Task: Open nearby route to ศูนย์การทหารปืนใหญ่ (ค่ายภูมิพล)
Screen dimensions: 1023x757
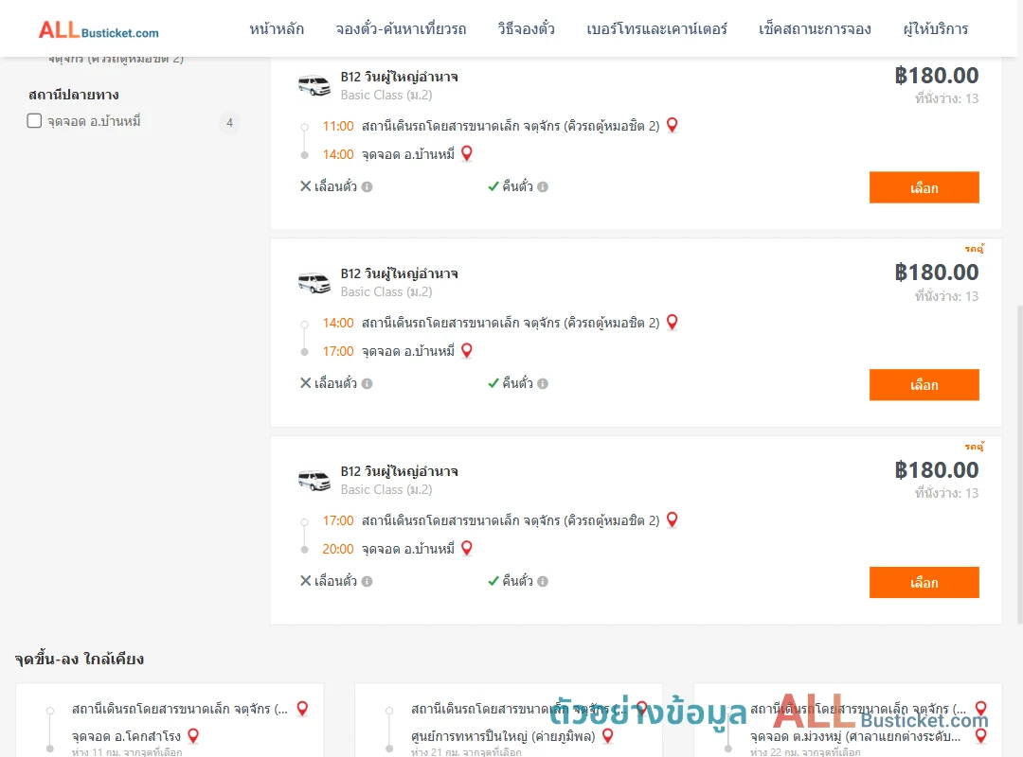Action: point(509,722)
